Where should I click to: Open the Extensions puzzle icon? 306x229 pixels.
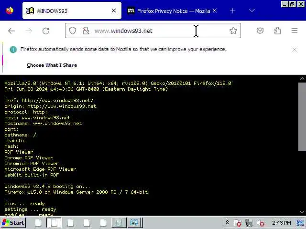[277, 31]
